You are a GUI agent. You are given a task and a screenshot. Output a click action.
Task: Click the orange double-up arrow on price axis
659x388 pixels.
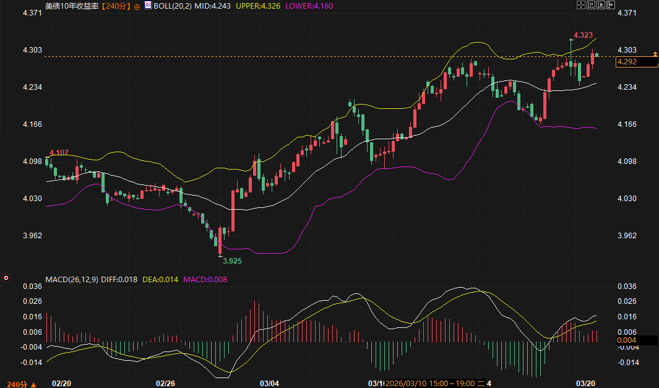point(655,55)
